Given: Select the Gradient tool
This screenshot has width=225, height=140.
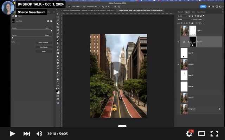Looking at the screenshot, I should (58, 53).
